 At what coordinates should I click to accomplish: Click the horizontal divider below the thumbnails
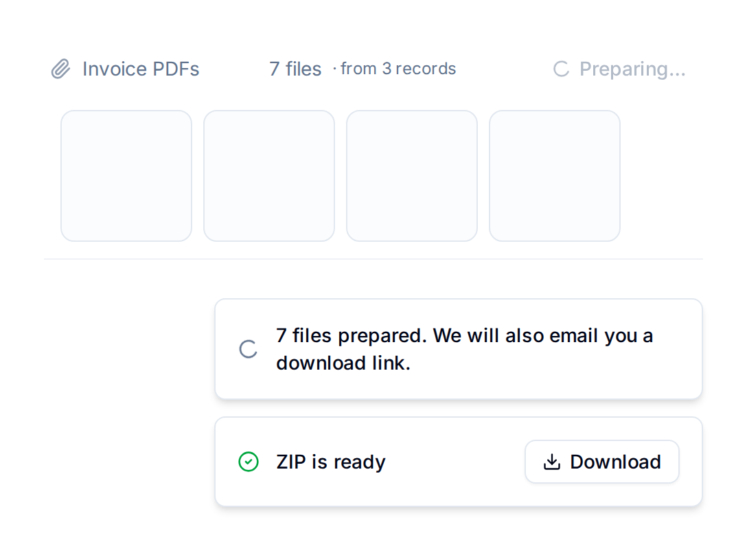click(373, 259)
